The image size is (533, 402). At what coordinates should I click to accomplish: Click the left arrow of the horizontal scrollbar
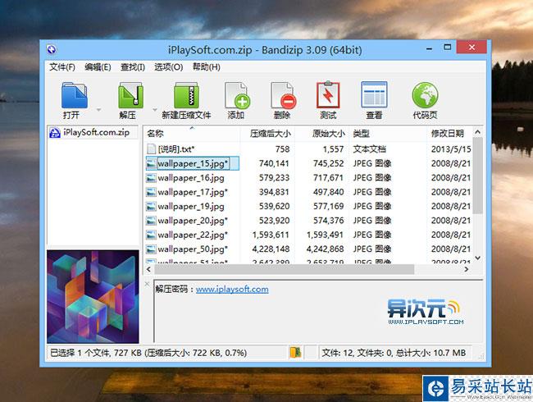point(148,269)
